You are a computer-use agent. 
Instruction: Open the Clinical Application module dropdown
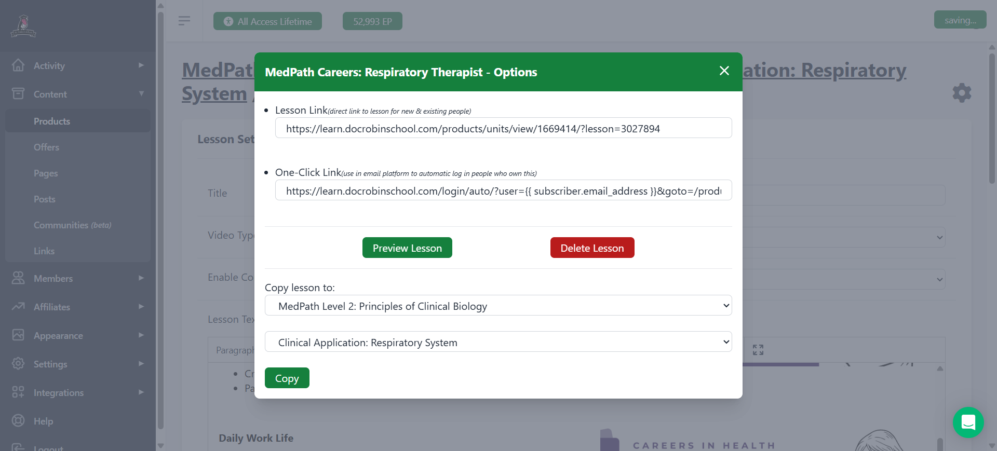click(498, 342)
